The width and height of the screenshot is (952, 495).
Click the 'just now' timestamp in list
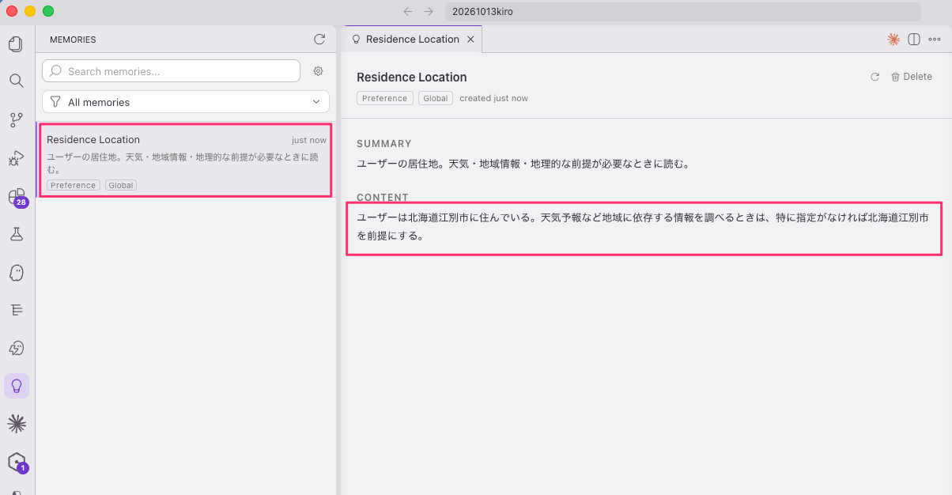[309, 140]
